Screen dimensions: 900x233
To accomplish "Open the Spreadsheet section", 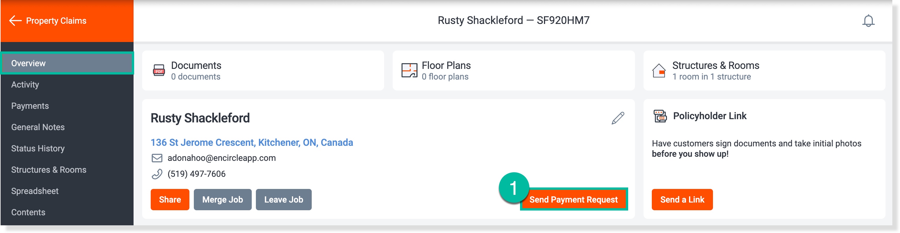I will click(x=35, y=191).
